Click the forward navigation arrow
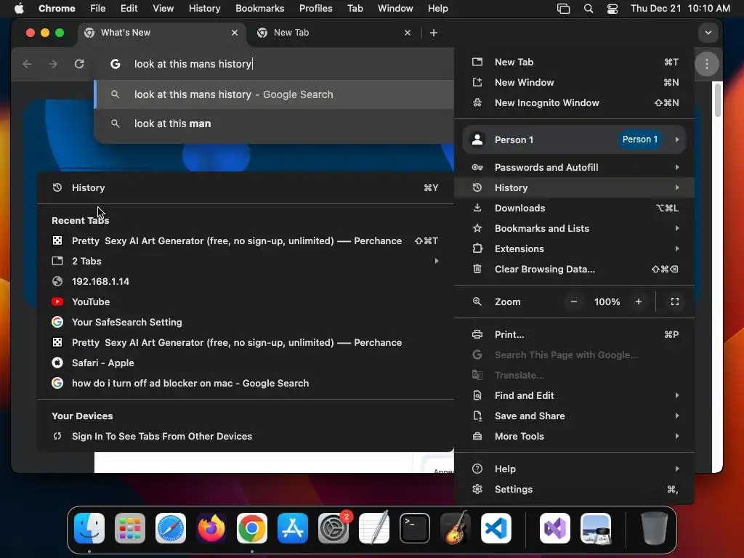Image resolution: width=744 pixels, height=558 pixels. coord(53,64)
